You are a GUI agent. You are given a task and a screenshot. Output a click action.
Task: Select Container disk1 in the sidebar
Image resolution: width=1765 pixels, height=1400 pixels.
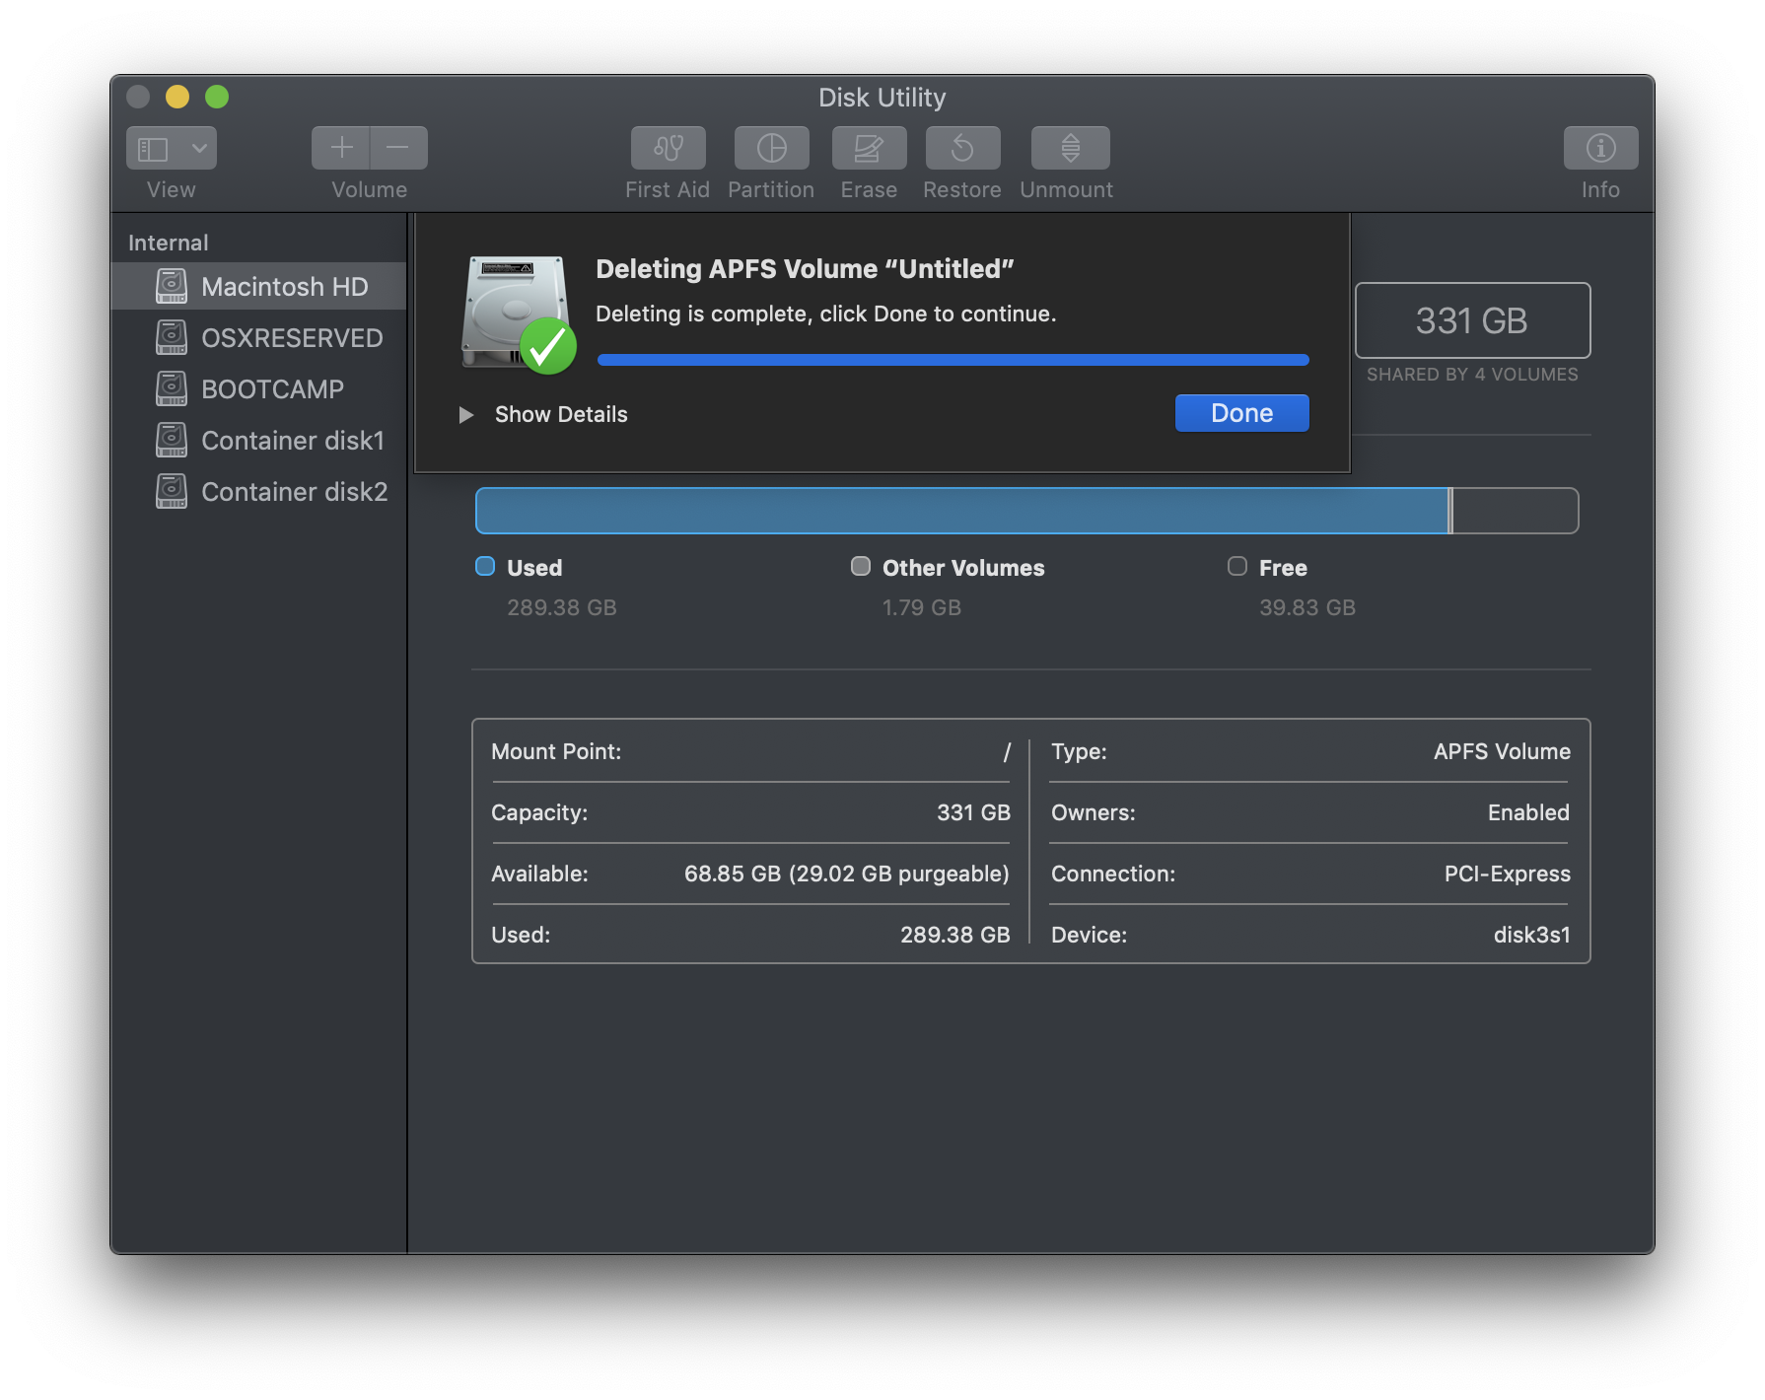[259, 440]
